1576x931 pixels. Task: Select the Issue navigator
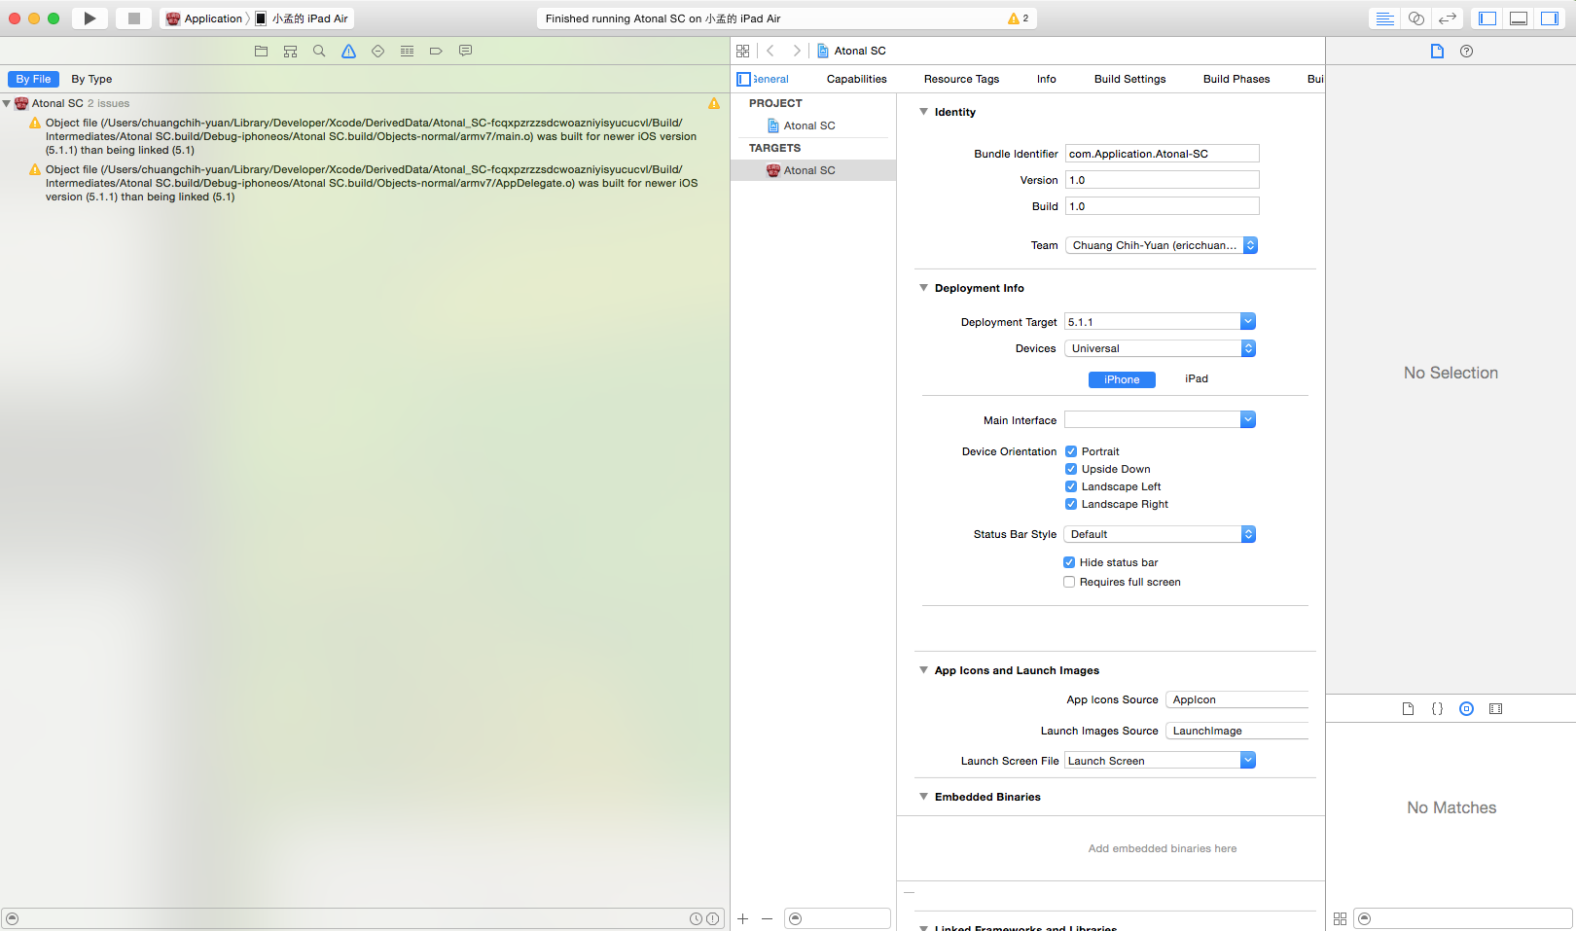(x=348, y=51)
